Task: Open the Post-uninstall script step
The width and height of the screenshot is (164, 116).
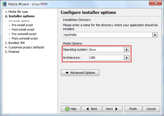Action: tap(25, 38)
